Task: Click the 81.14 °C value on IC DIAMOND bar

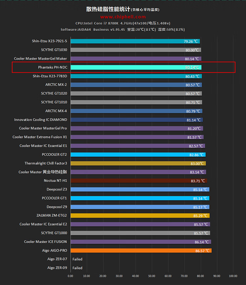Action: (x=194, y=120)
